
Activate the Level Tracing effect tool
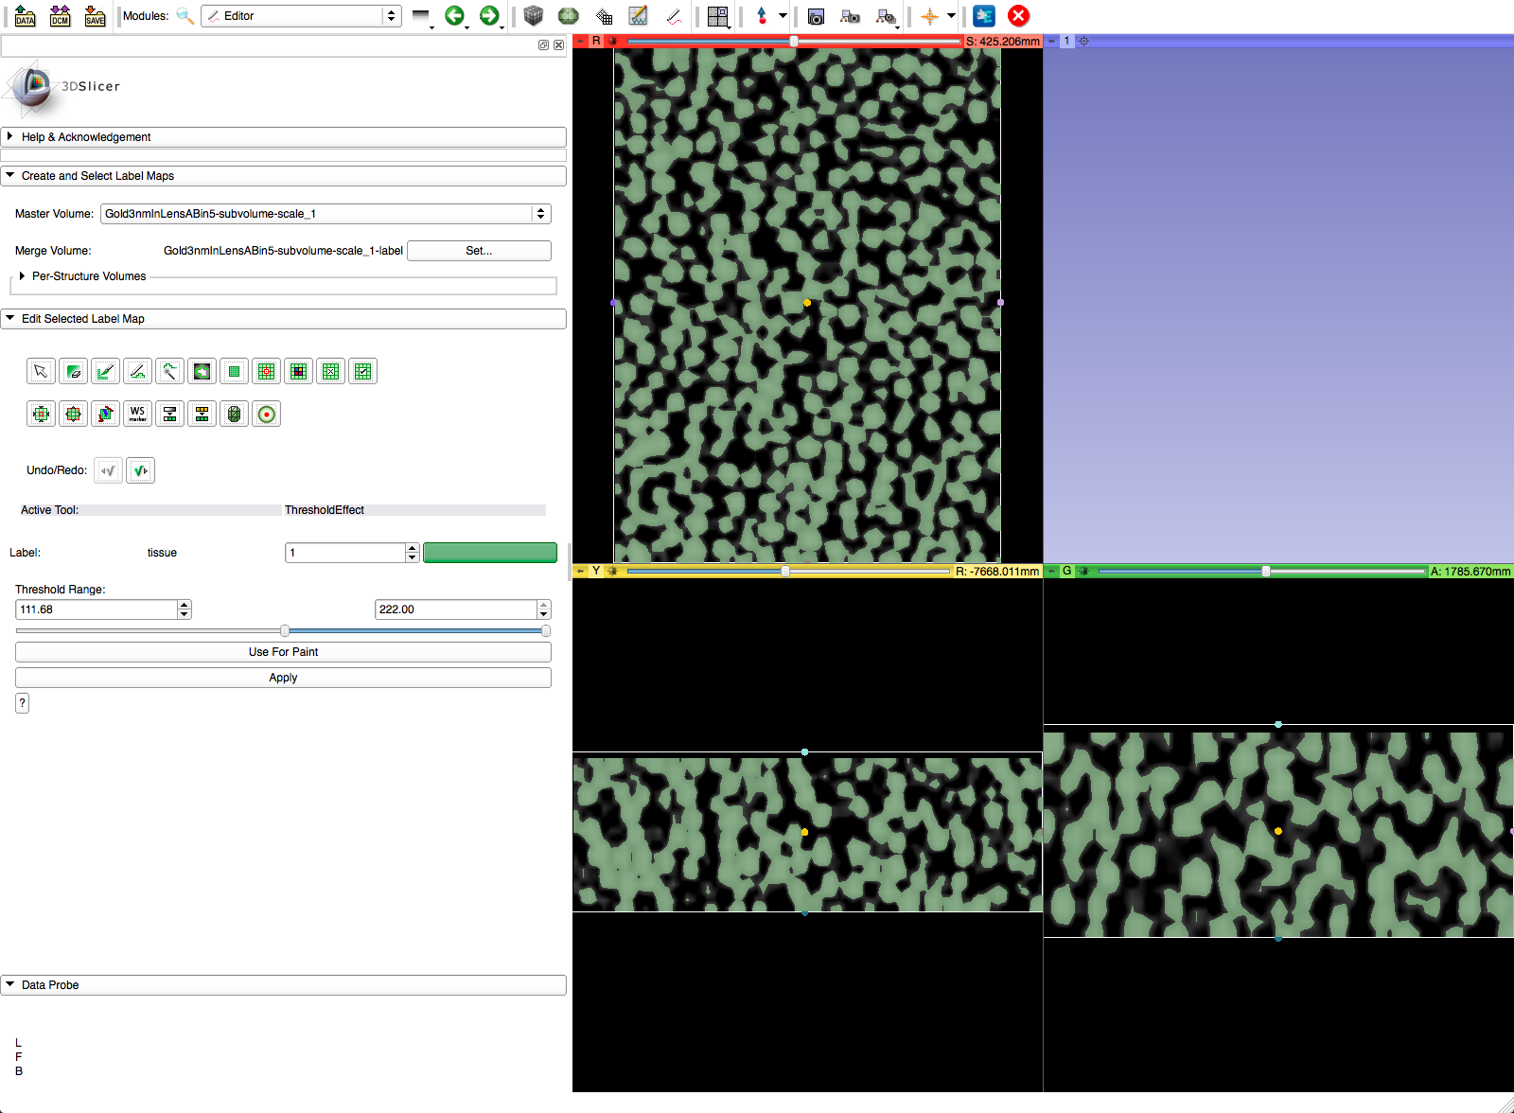point(202,372)
